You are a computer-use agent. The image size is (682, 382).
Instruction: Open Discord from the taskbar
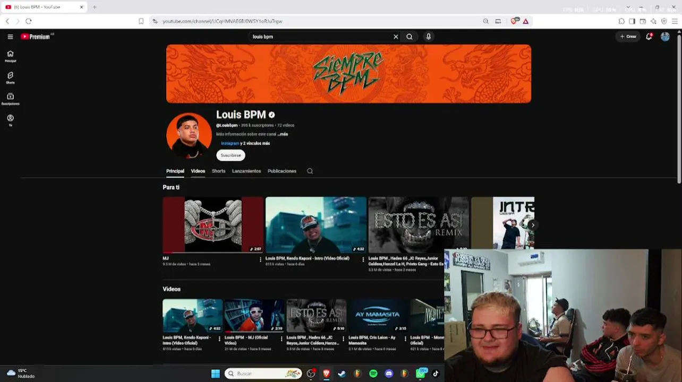coord(389,374)
